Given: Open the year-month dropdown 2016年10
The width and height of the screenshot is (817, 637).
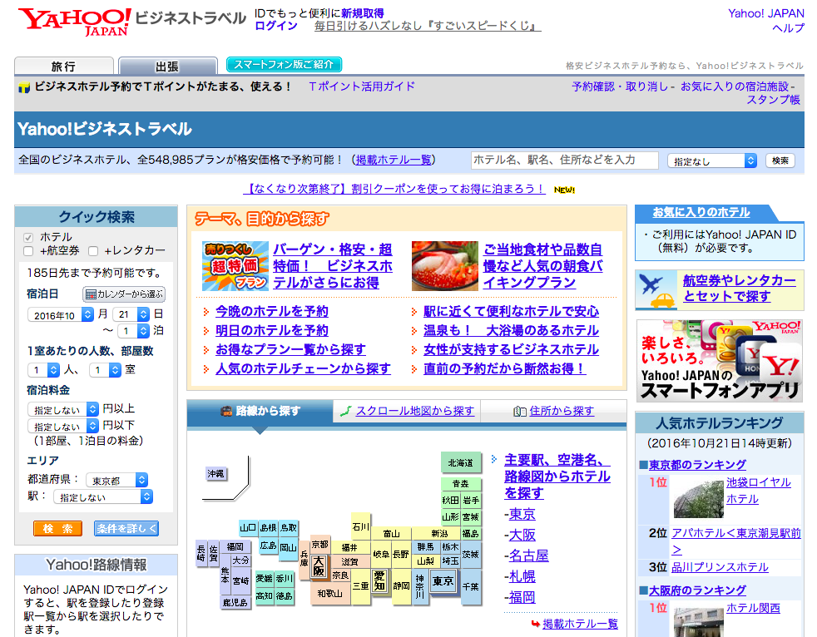Looking at the screenshot, I should (x=61, y=314).
